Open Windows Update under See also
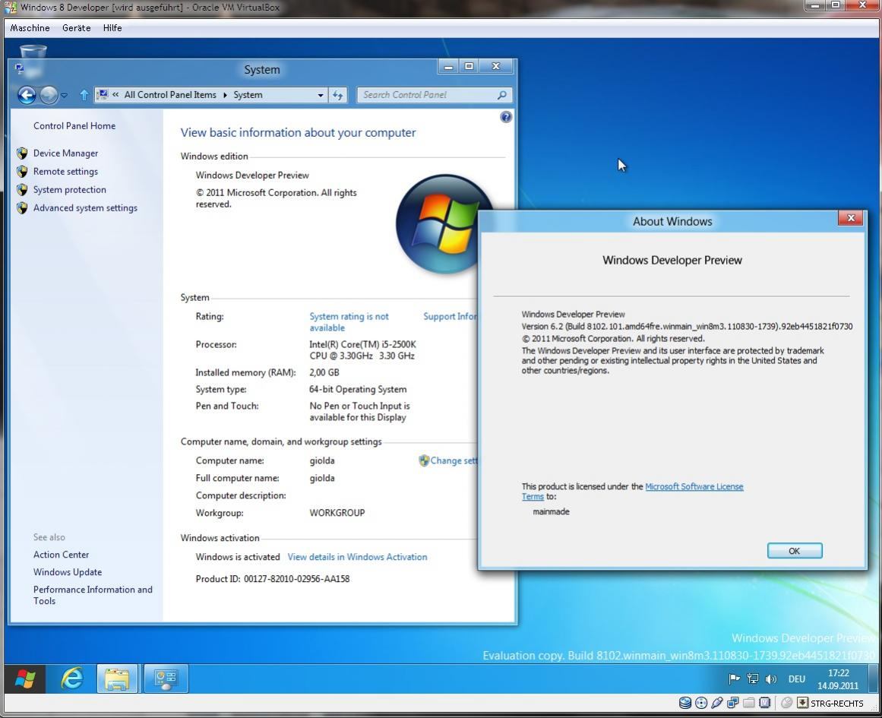The height and width of the screenshot is (718, 882). click(x=68, y=571)
